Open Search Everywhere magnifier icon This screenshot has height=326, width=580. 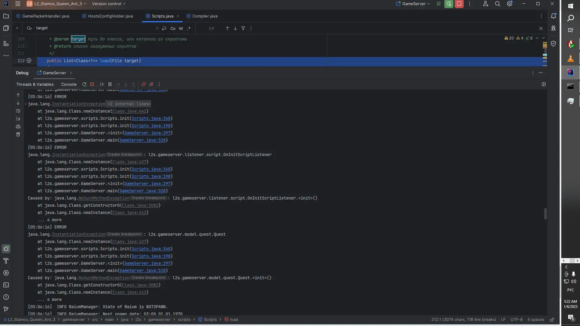(x=498, y=4)
